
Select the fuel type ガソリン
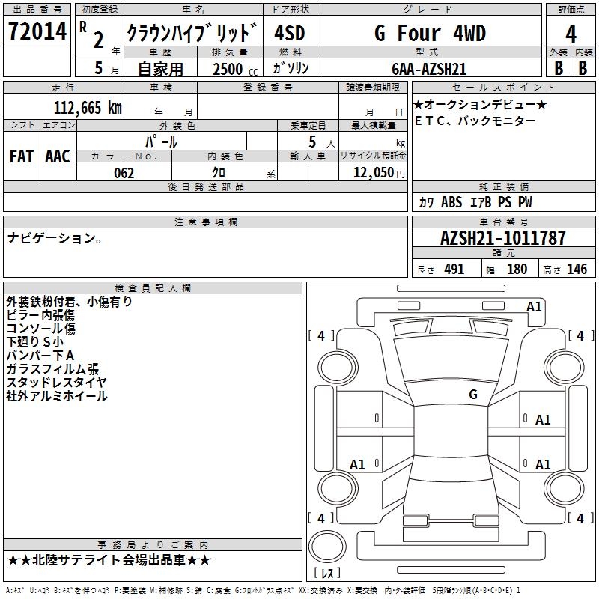pos(291,68)
